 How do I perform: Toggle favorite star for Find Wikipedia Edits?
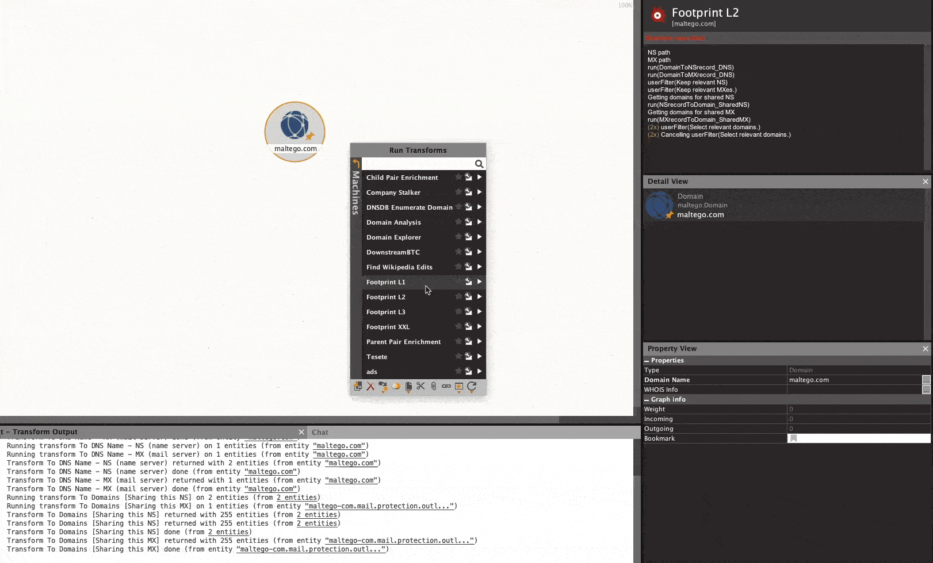click(458, 267)
